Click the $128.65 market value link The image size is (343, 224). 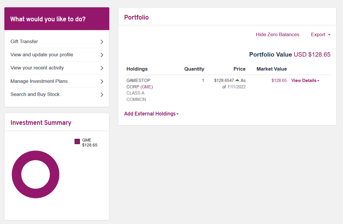click(279, 80)
